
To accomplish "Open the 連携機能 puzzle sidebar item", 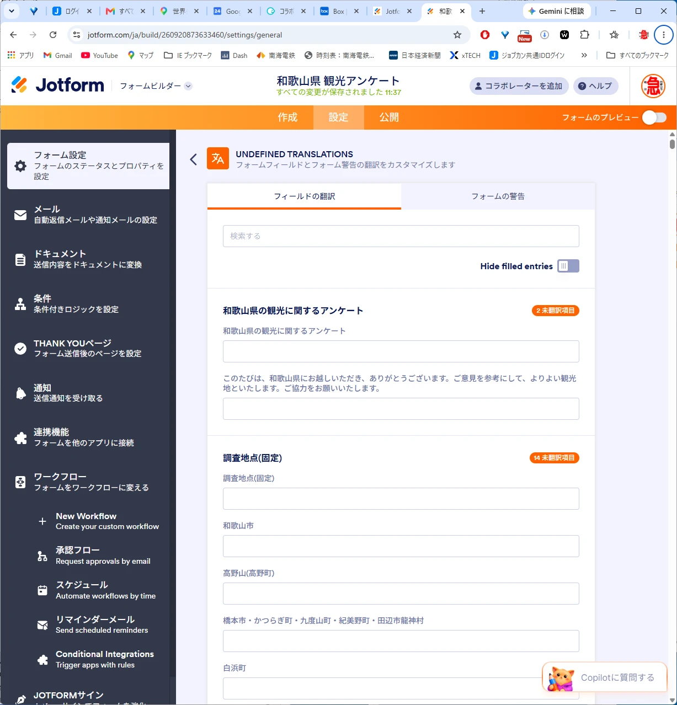I will coord(88,437).
